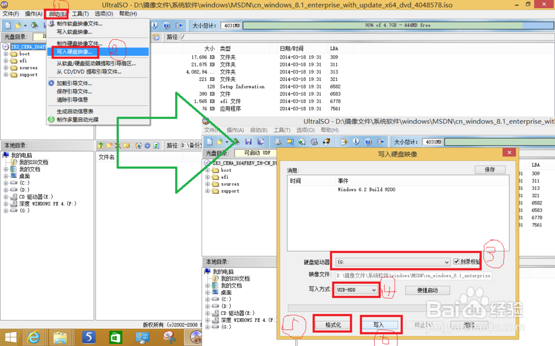Open the 选项(O) menu in window with open 启动 menu
Viewport: 555px width, 346px height.
pos(104,14)
